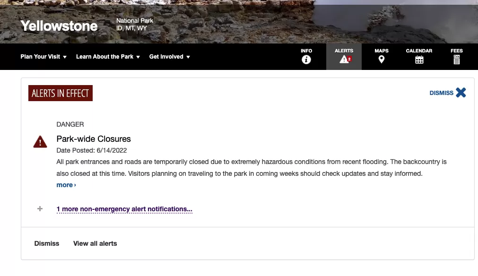478x276 pixels.
Task: Open the Maps location pin icon
Action: pyautogui.click(x=381, y=60)
